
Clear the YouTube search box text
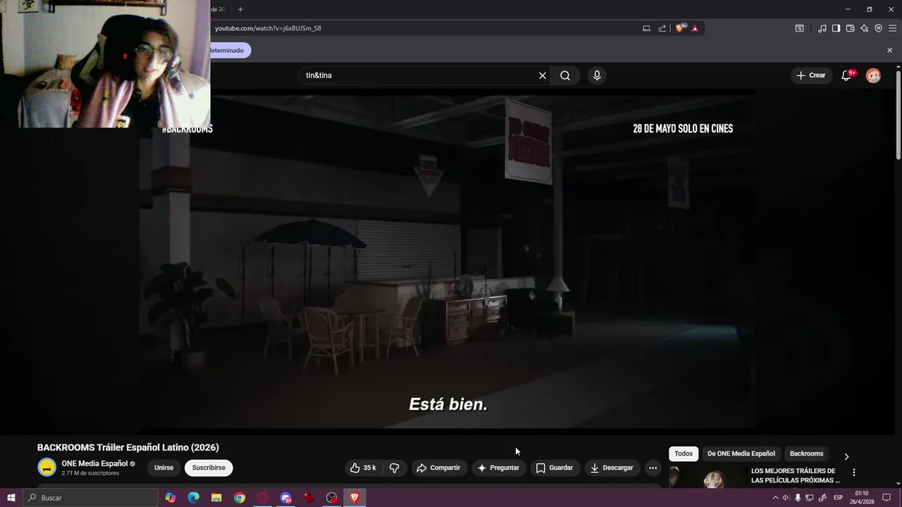[x=543, y=75]
